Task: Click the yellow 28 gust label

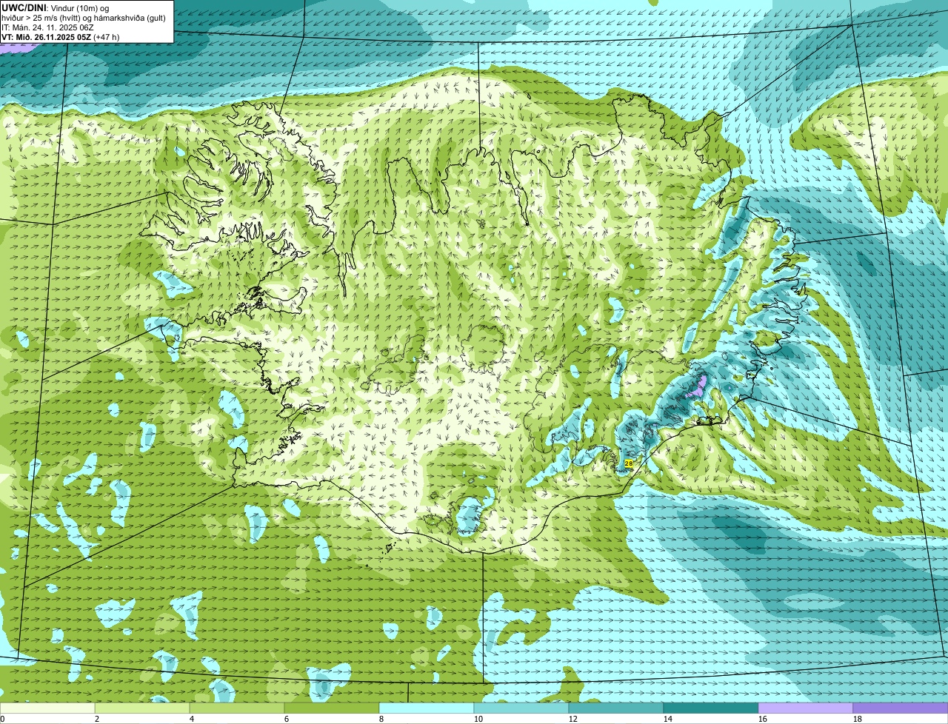Action: click(x=629, y=463)
